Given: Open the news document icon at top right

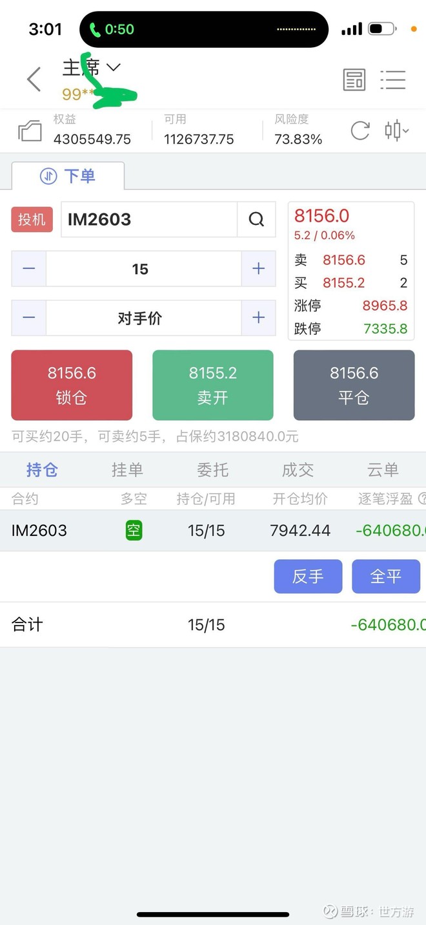Looking at the screenshot, I should click(354, 80).
